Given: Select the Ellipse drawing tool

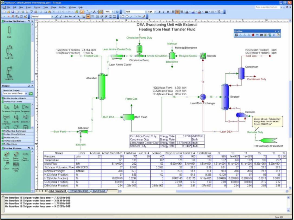Looking at the screenshot, I should (127, 17).
